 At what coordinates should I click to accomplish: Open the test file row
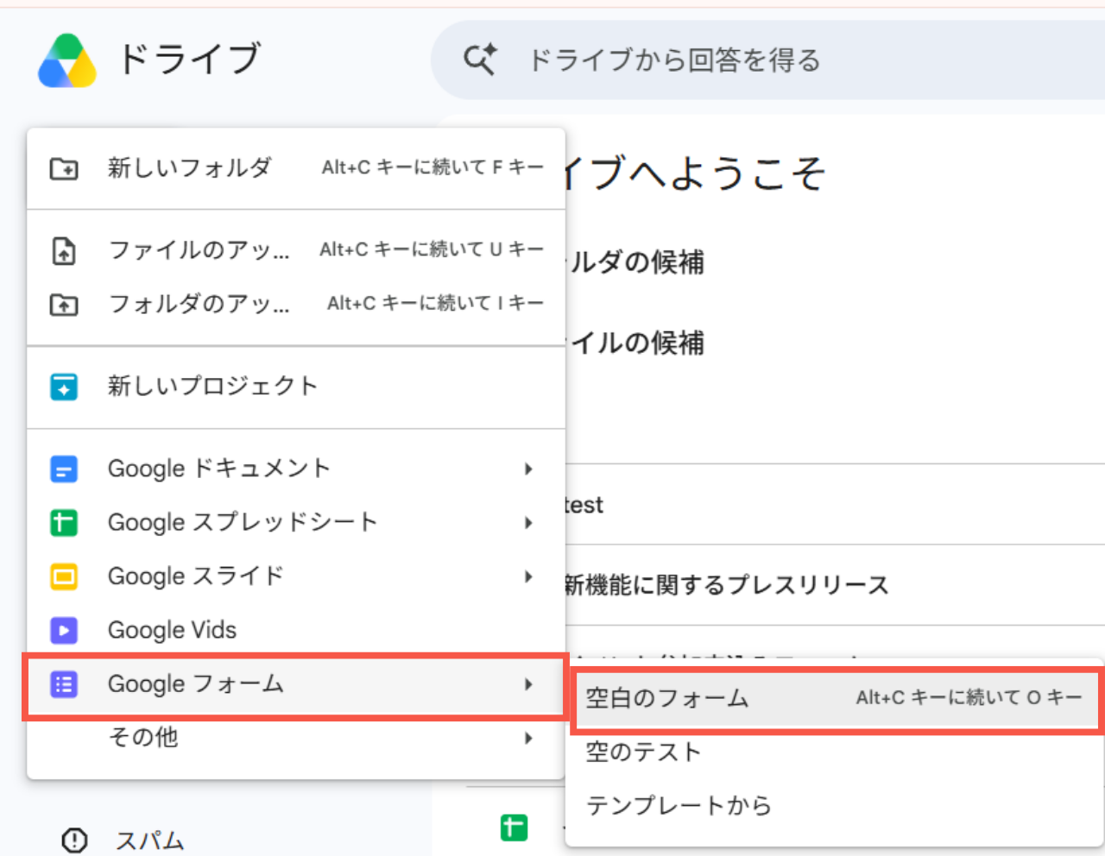[835, 505]
